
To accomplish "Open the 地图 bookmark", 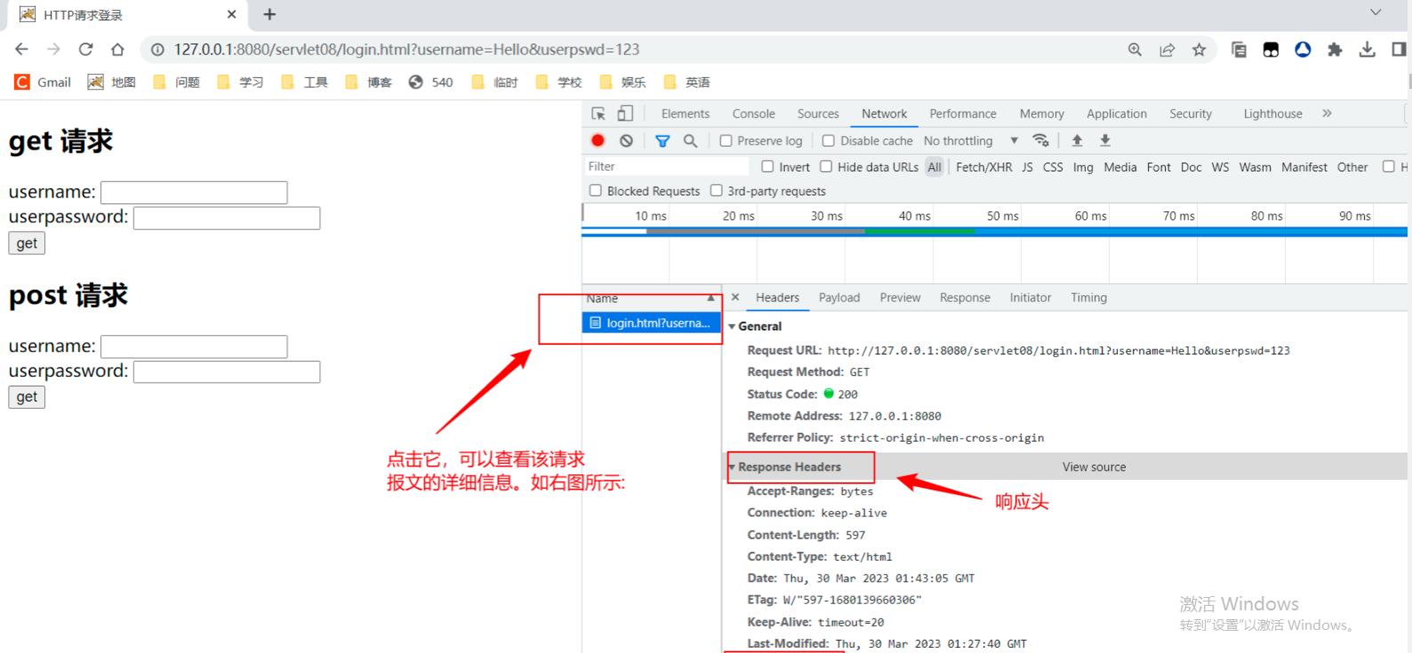I will pos(111,82).
